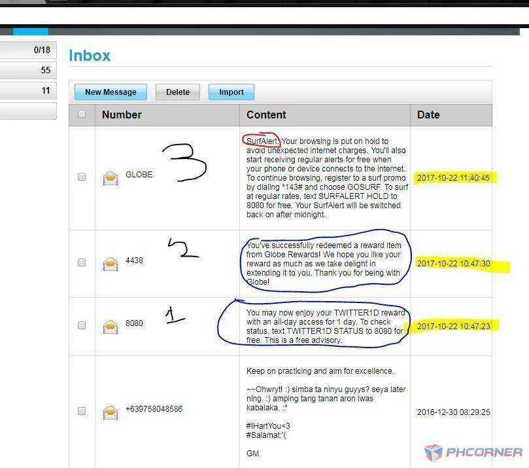
Task: Check the box for the 8080 message
Action: coord(82,325)
